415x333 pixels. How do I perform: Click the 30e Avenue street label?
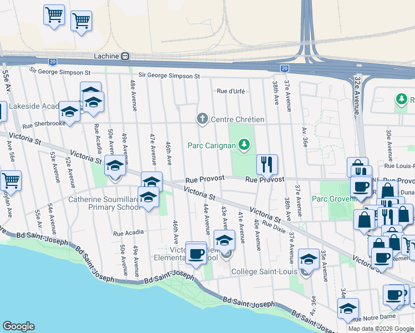(389, 145)
